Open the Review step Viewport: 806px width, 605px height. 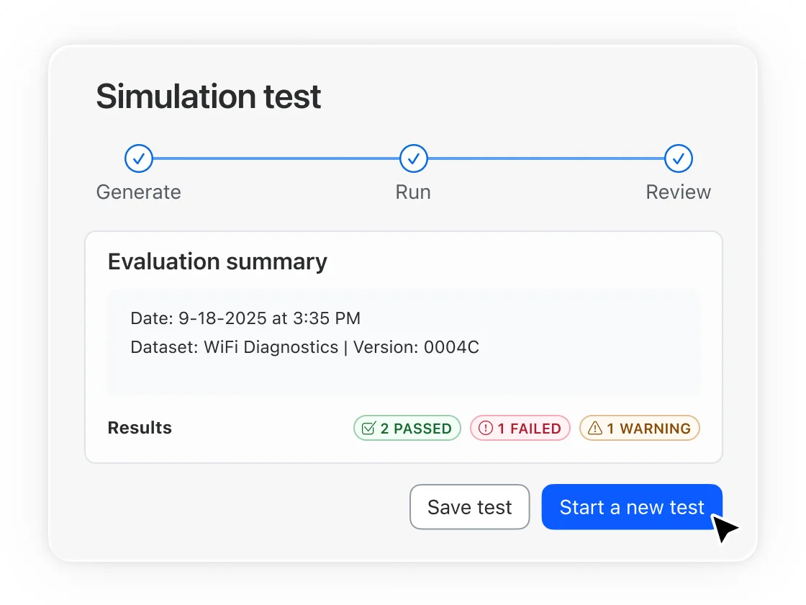click(x=678, y=192)
